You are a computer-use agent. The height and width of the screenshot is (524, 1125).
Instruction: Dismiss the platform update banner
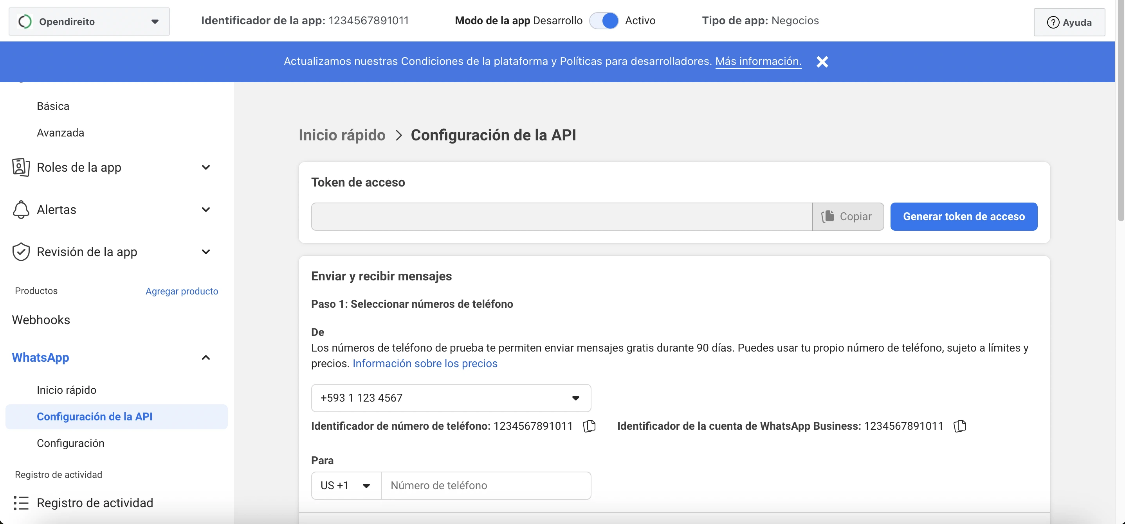click(822, 61)
